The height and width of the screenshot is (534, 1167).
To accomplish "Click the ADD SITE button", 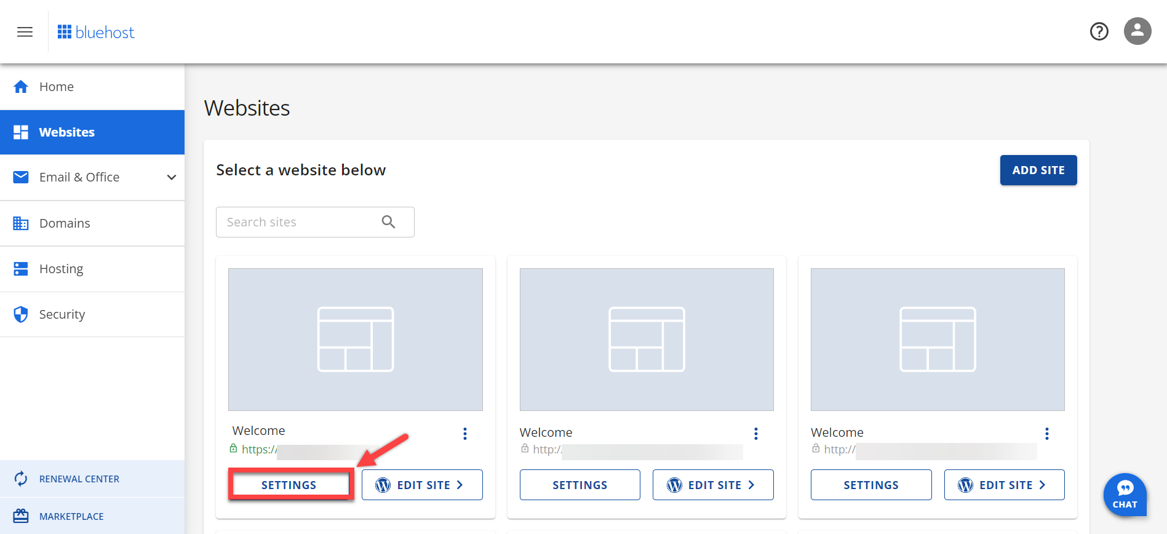I will [x=1038, y=170].
